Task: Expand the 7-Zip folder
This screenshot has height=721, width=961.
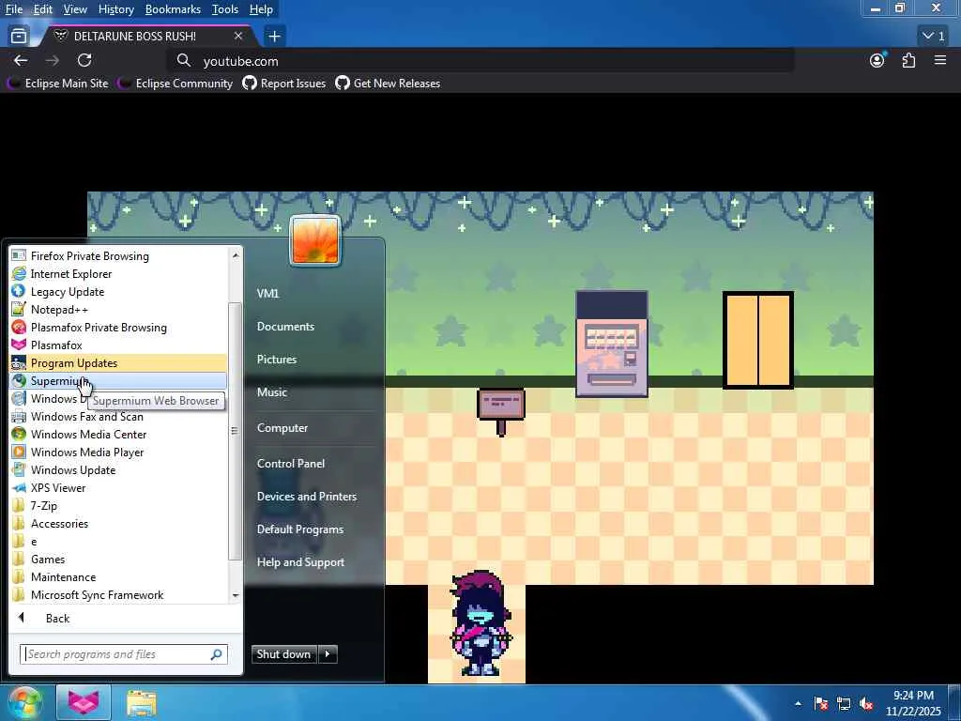Action: [x=118, y=506]
